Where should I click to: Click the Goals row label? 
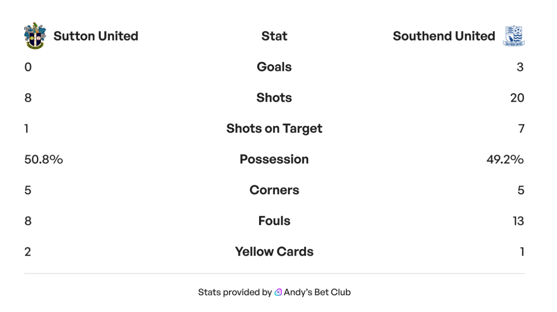click(274, 67)
